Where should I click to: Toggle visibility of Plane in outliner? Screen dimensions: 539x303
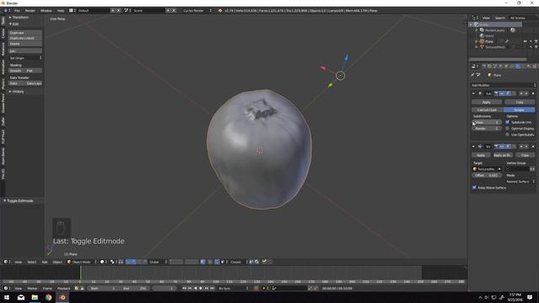click(x=525, y=41)
